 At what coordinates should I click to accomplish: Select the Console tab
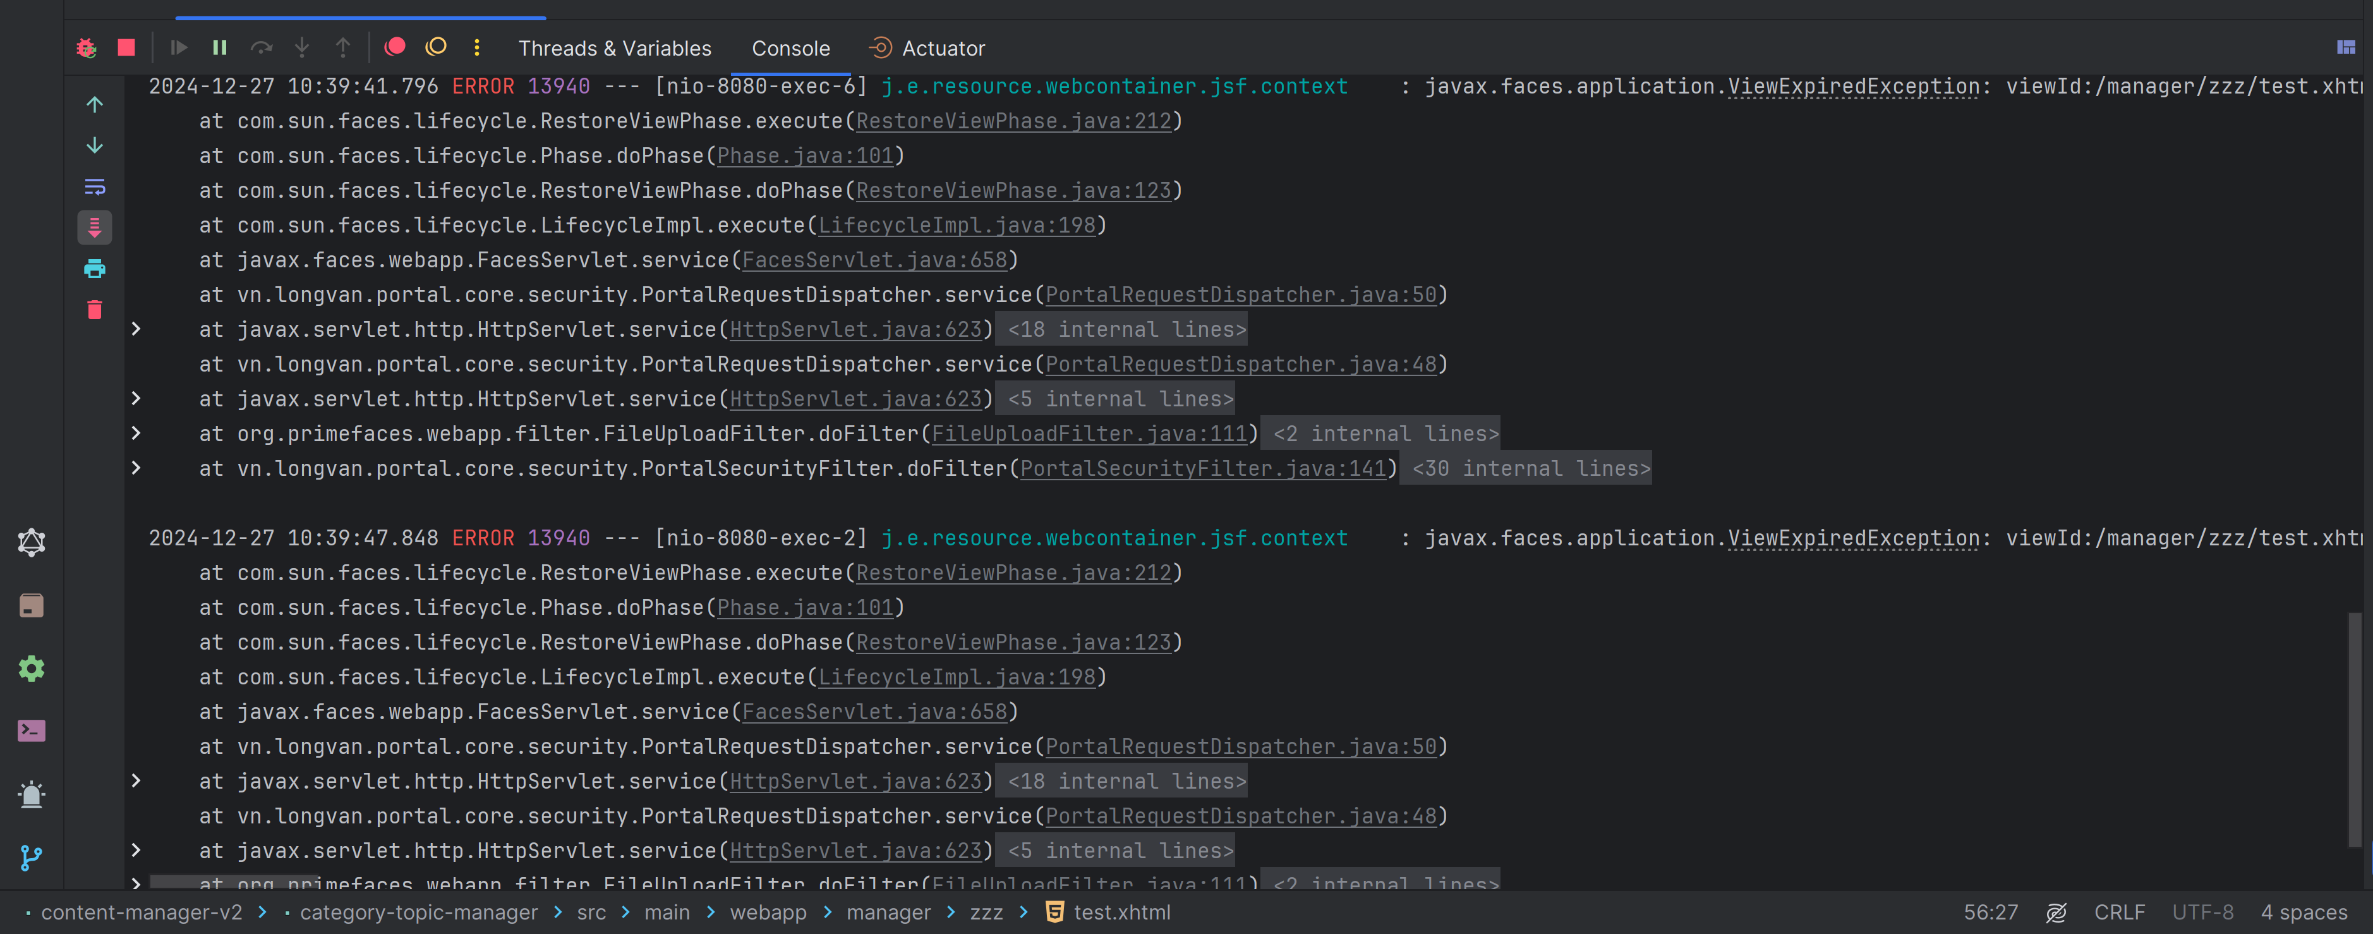790,49
